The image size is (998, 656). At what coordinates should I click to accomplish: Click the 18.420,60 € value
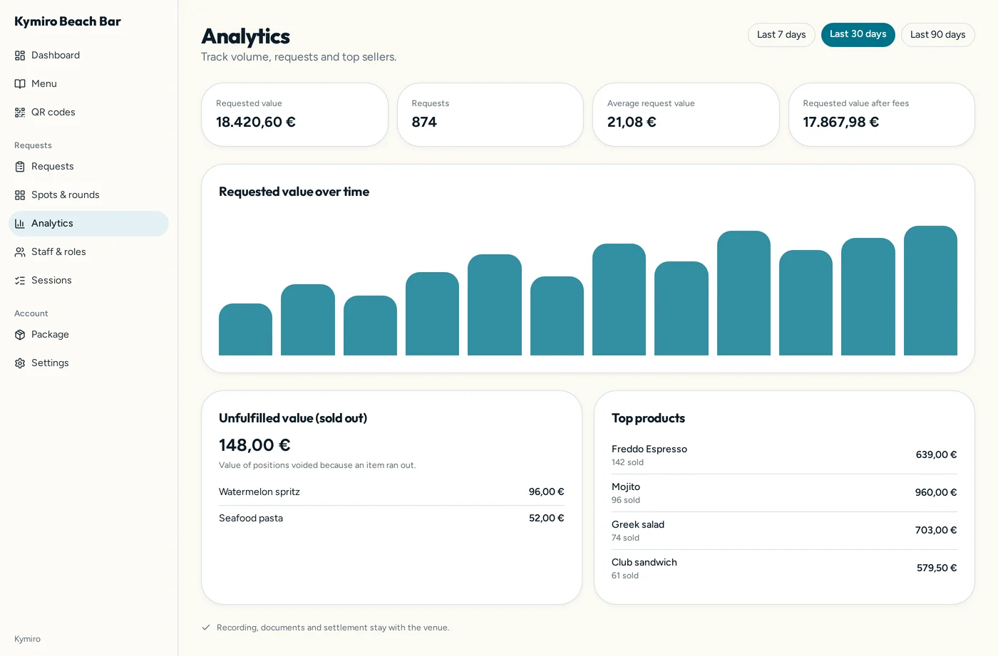pos(256,122)
